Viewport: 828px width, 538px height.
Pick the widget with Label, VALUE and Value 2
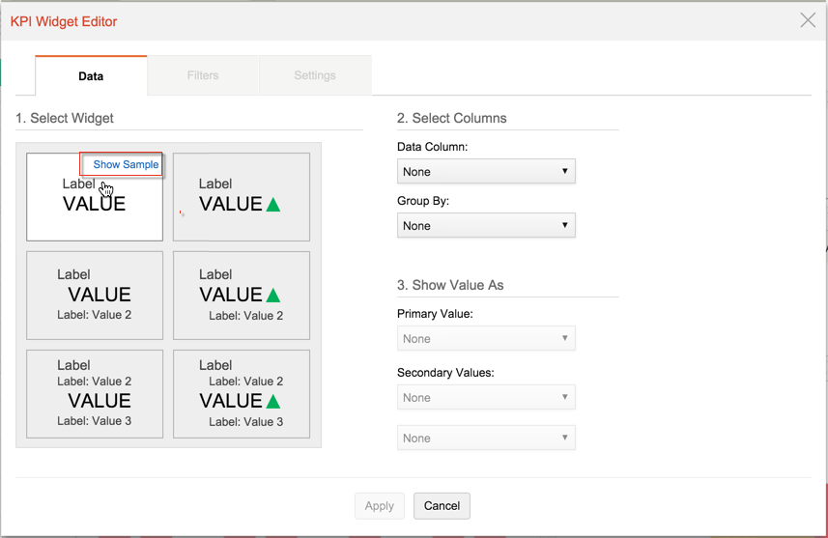[x=94, y=296]
